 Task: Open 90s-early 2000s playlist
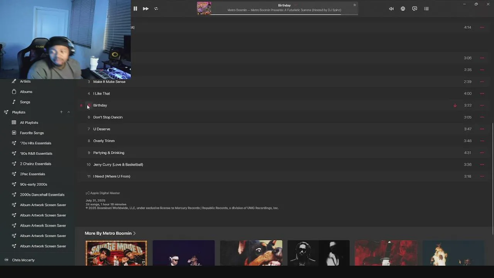(x=34, y=185)
